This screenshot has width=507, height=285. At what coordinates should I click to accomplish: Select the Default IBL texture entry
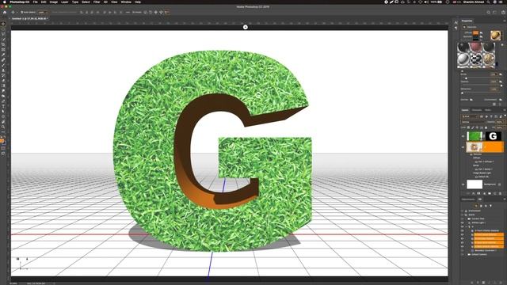[484, 177]
